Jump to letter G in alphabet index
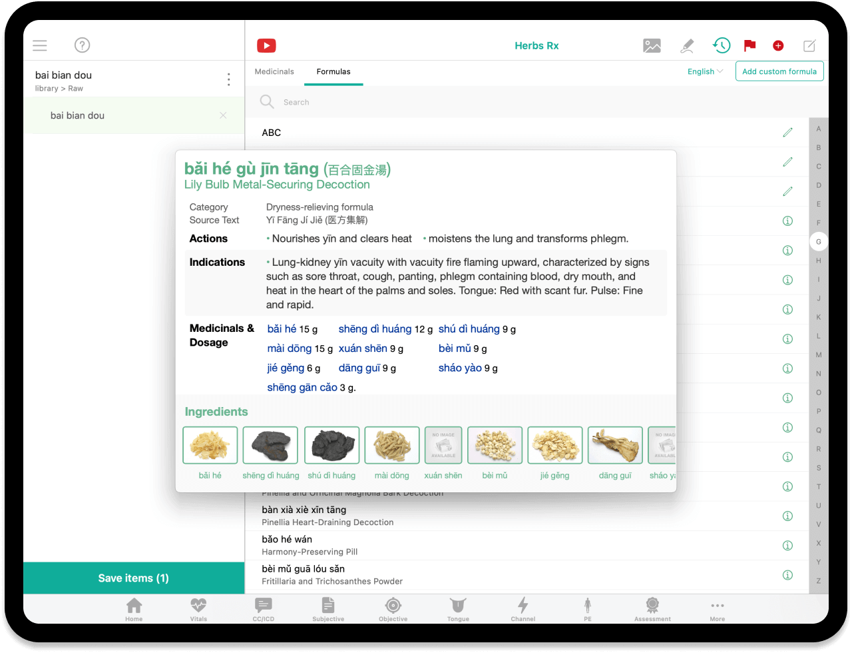 pos(818,241)
